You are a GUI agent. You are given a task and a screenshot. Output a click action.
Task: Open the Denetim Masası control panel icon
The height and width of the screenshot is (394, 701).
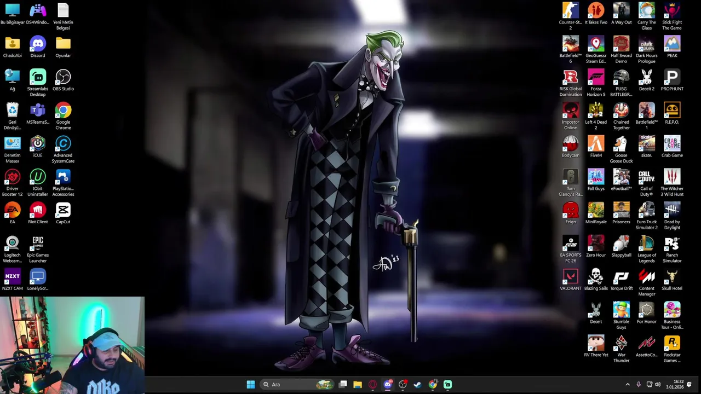(x=12, y=144)
